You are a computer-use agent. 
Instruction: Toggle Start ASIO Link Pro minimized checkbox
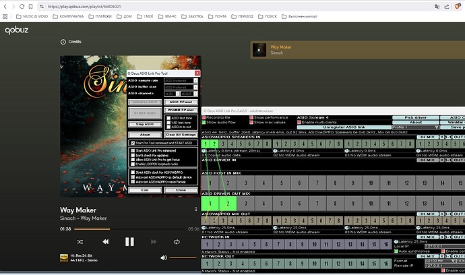coord(133,151)
